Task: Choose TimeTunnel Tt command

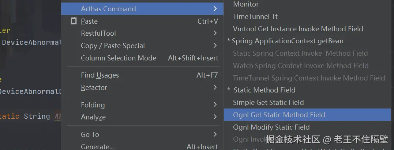Action: point(255,16)
